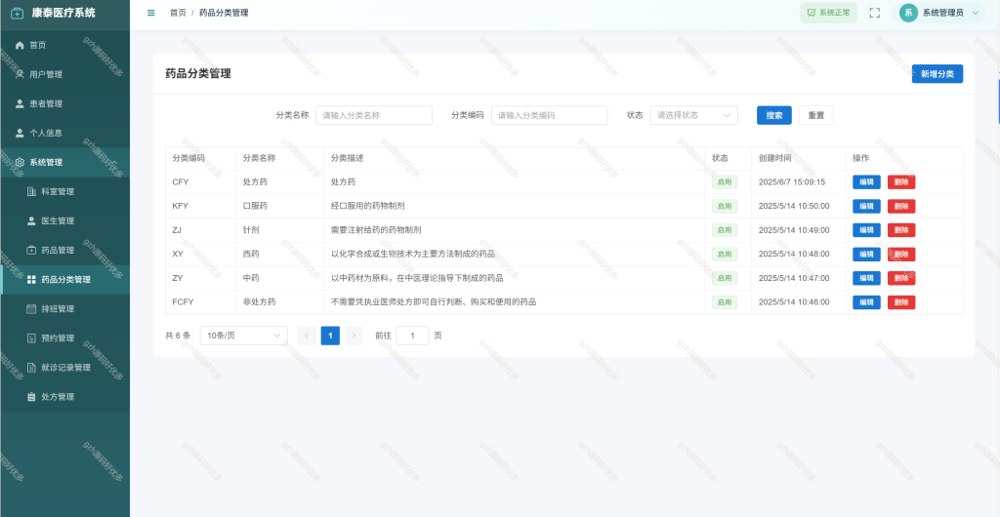Select page 1 in pagination
1000x517 pixels.
330,336
